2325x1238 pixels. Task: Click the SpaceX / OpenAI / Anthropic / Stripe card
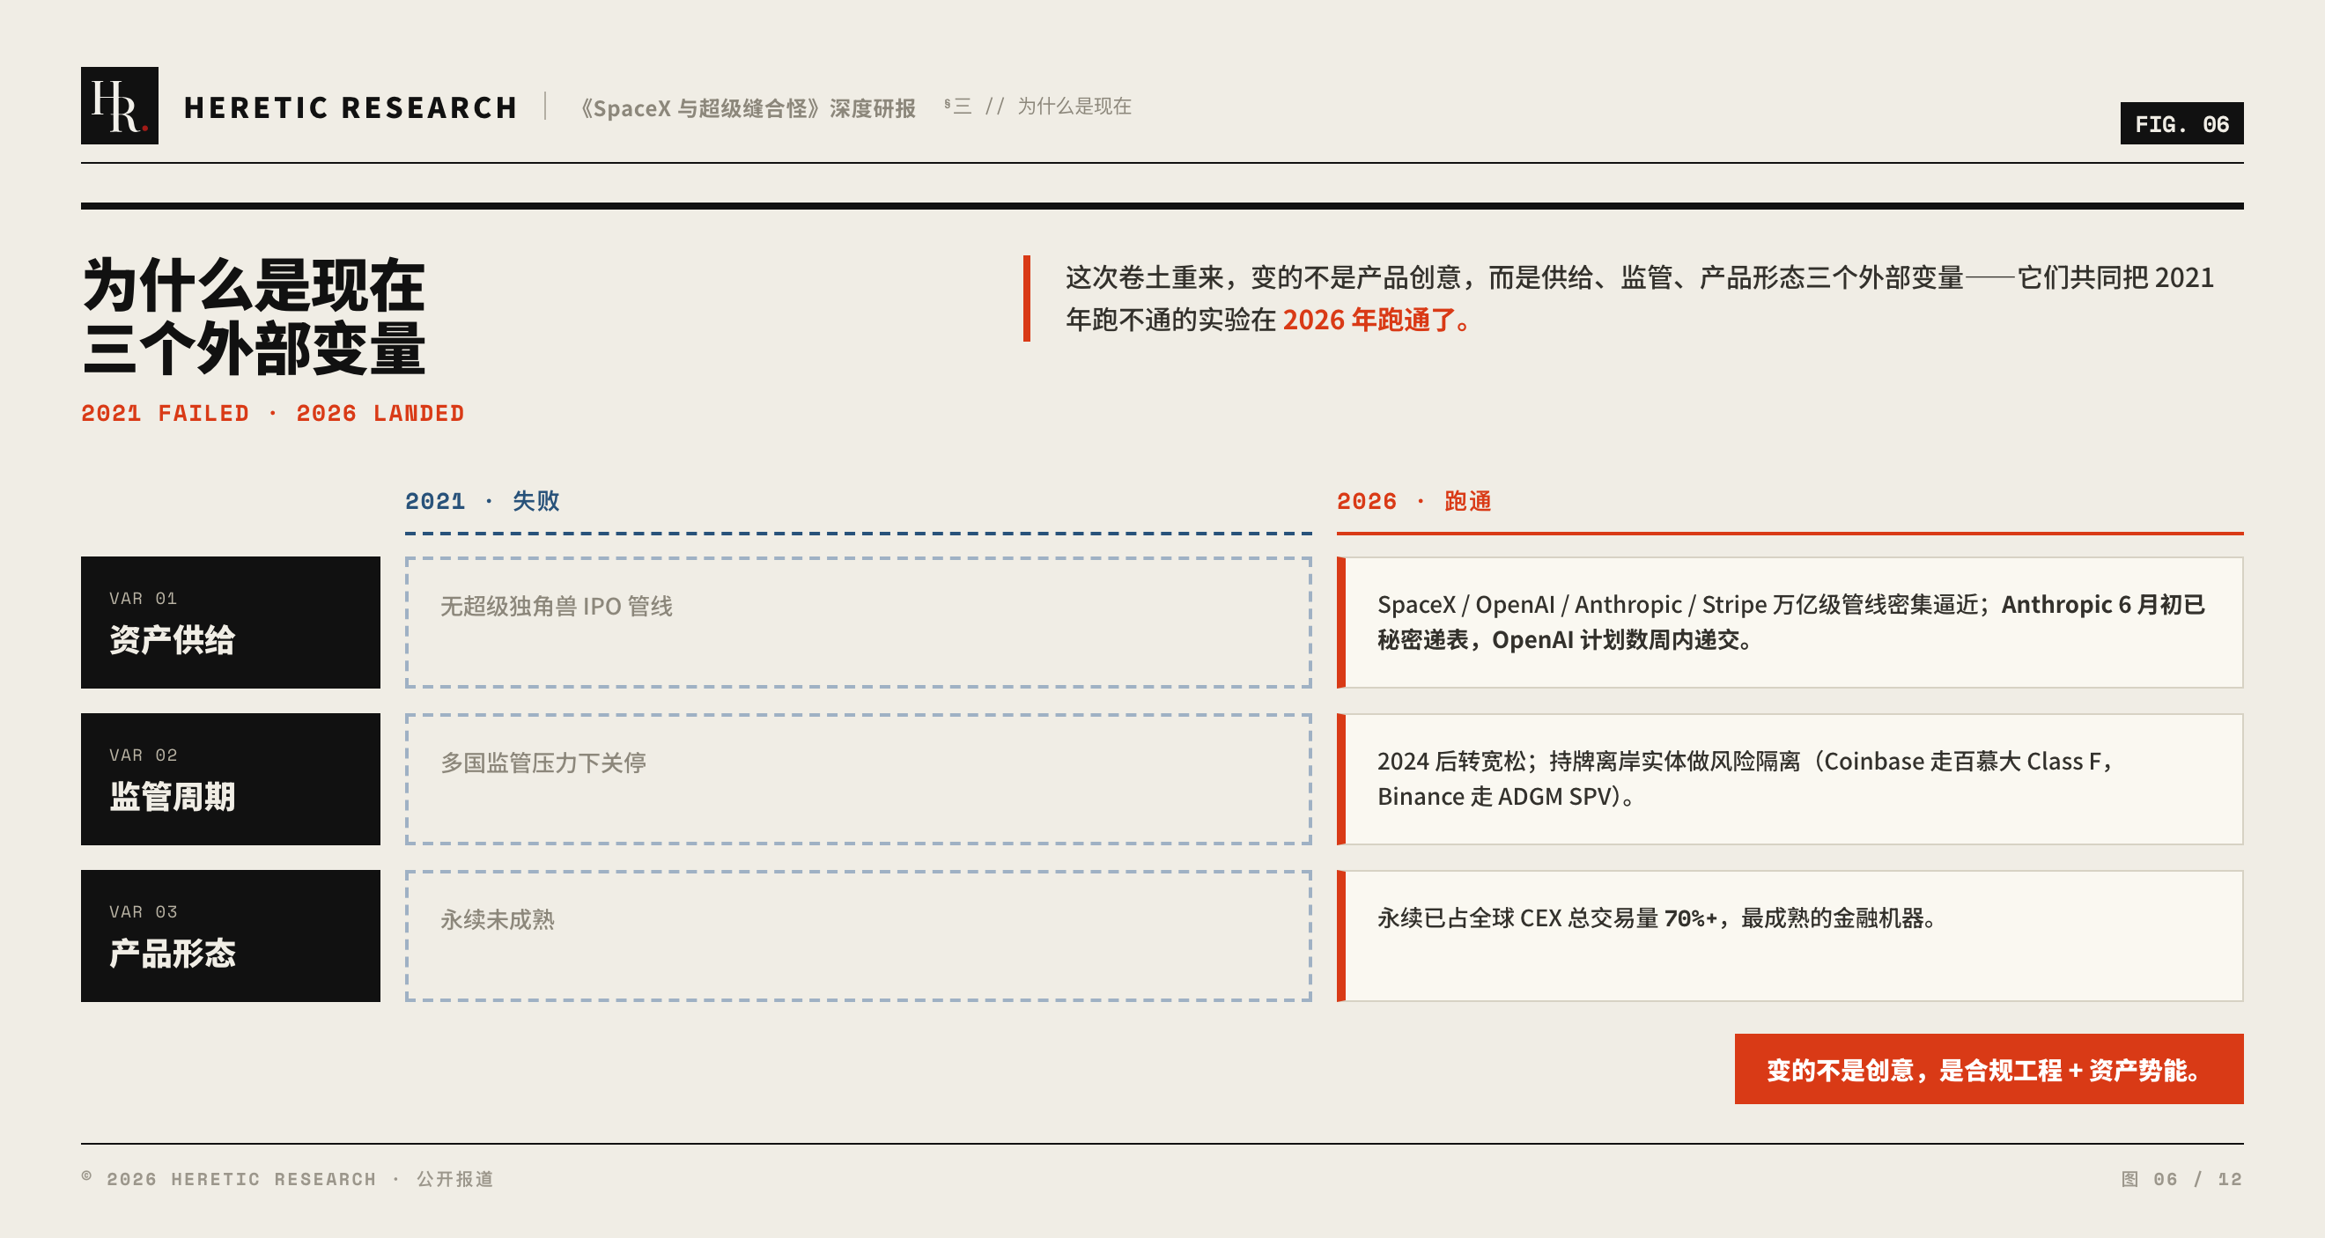coord(1790,623)
